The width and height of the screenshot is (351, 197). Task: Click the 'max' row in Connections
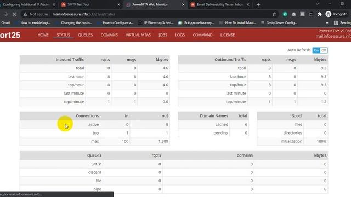click(95, 141)
